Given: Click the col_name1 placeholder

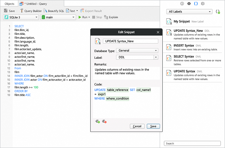Looking at the screenshot, I should 143,90.
